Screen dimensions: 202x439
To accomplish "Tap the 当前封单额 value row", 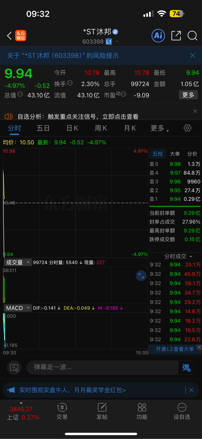I will pos(175,213).
